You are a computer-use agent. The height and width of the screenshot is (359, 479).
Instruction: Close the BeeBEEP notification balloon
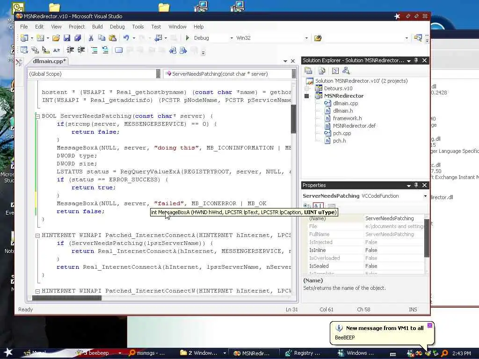[x=429, y=325]
